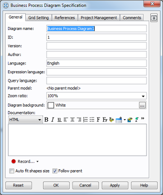Viewport: 163px width, 195px height.
Task: Open the Record dropdown arrow
Action: click(x=38, y=162)
